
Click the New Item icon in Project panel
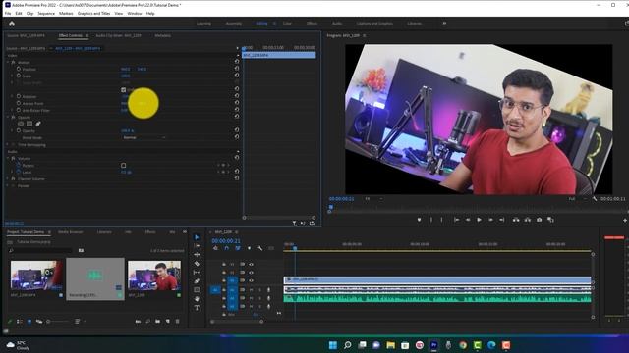point(168,322)
